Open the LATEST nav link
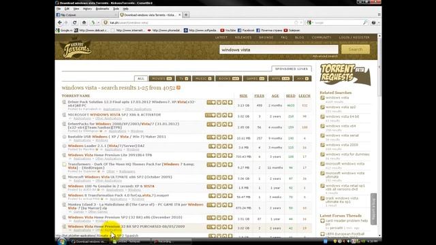Screen dimensions: 436x245 221,37
